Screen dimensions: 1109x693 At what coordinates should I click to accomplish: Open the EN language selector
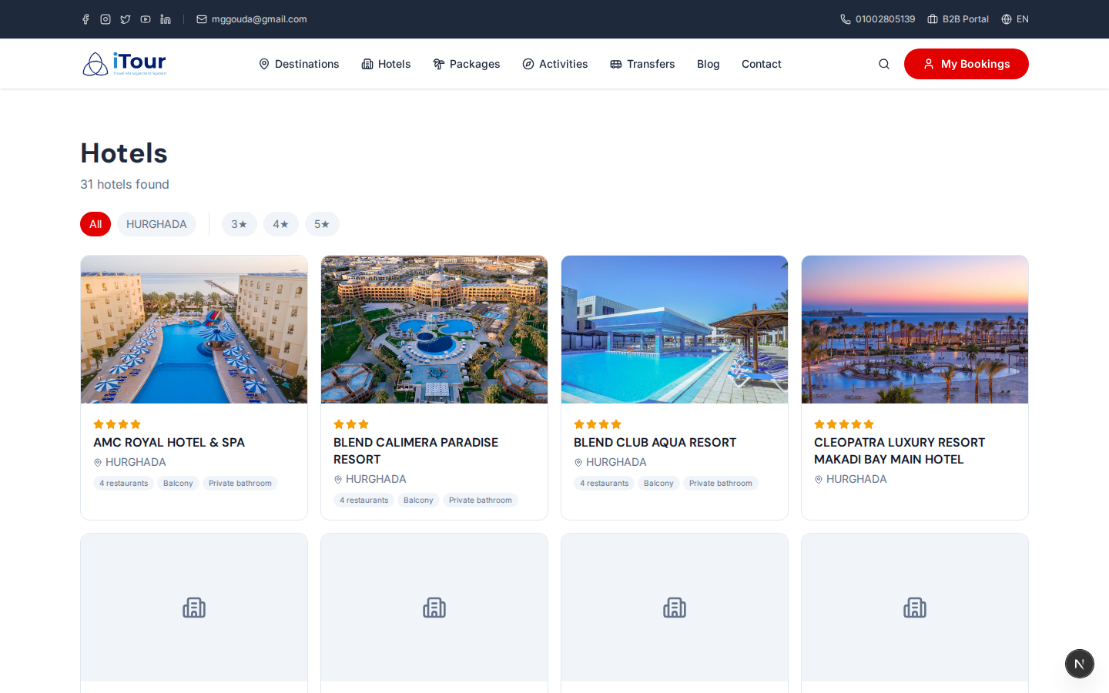point(1015,19)
